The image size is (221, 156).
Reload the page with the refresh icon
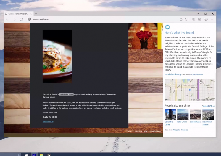[21, 19]
